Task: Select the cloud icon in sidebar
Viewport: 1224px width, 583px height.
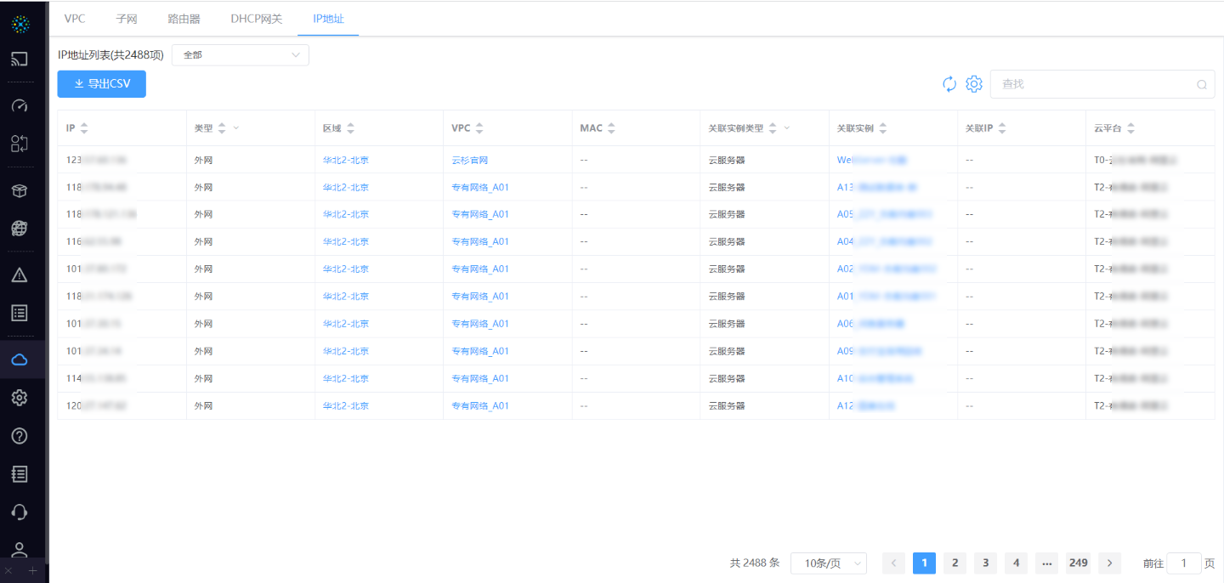Action: (x=20, y=359)
